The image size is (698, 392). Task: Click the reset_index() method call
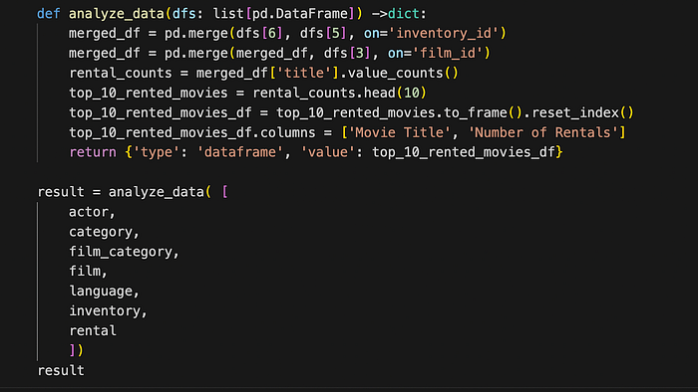[582, 112]
